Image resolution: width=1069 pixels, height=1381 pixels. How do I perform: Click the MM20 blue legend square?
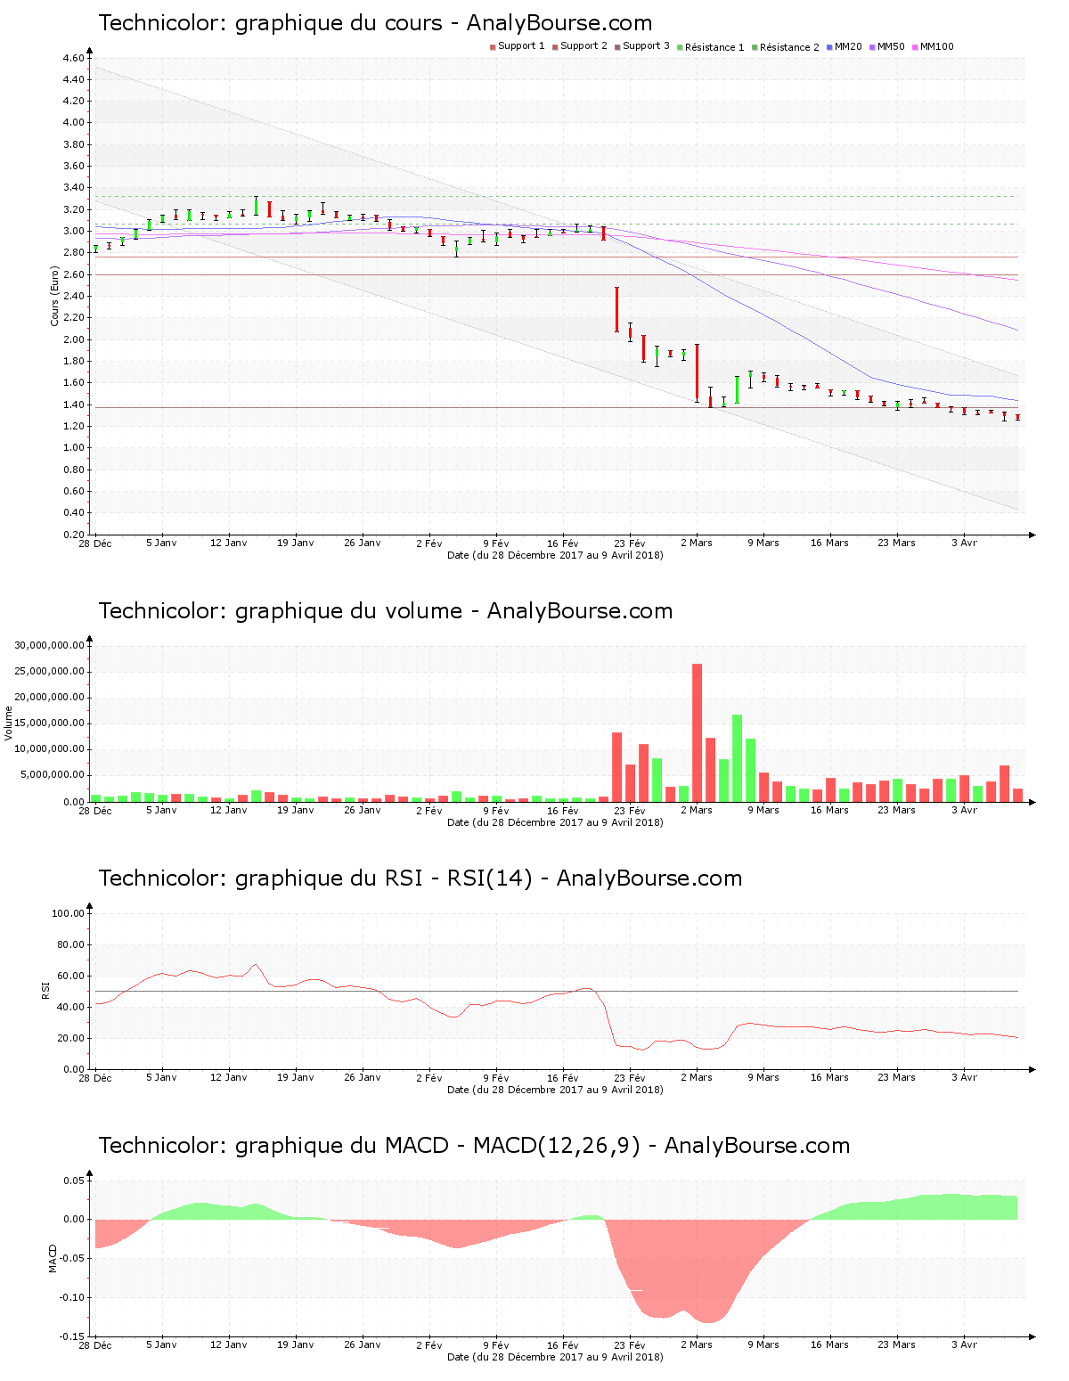pos(829,47)
